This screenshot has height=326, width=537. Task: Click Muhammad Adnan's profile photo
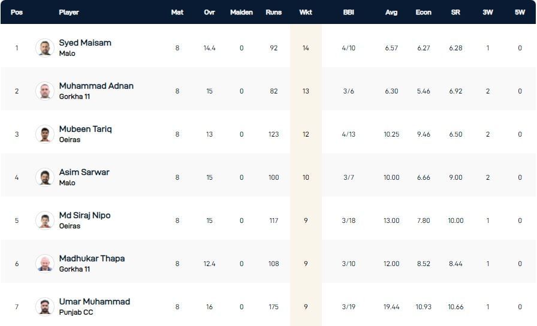point(45,91)
